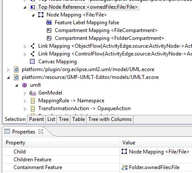Click the Node Mapping File/File square icon
The width and height of the screenshot is (192, 173).
(41, 15)
